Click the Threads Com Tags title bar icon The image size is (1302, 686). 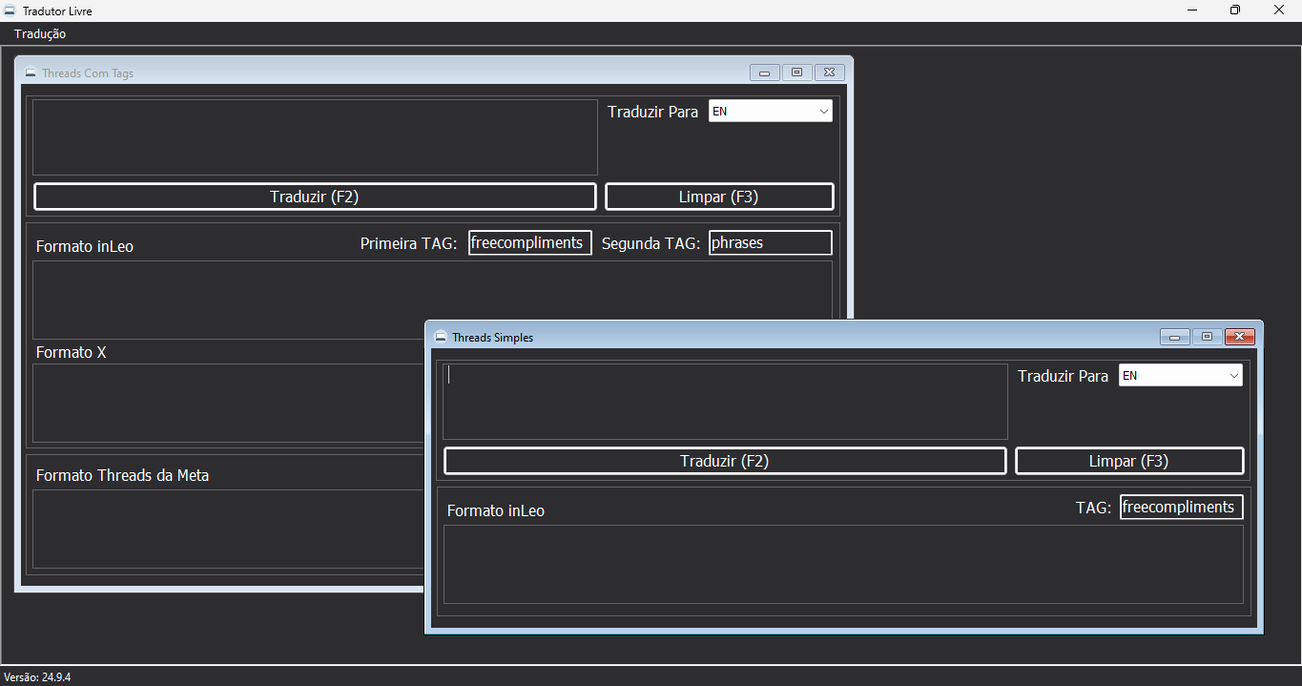pyautogui.click(x=31, y=73)
